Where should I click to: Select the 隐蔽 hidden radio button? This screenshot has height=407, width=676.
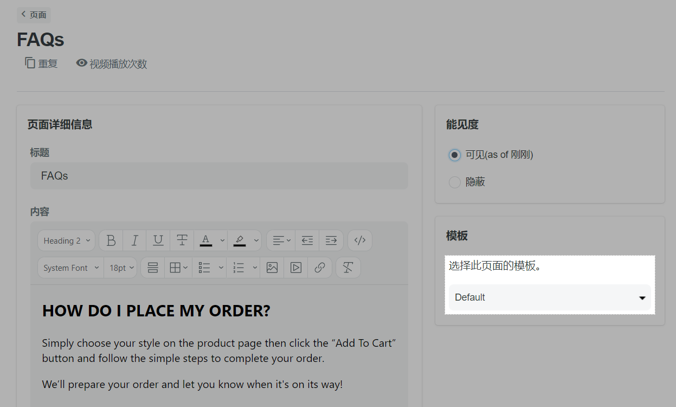(455, 182)
